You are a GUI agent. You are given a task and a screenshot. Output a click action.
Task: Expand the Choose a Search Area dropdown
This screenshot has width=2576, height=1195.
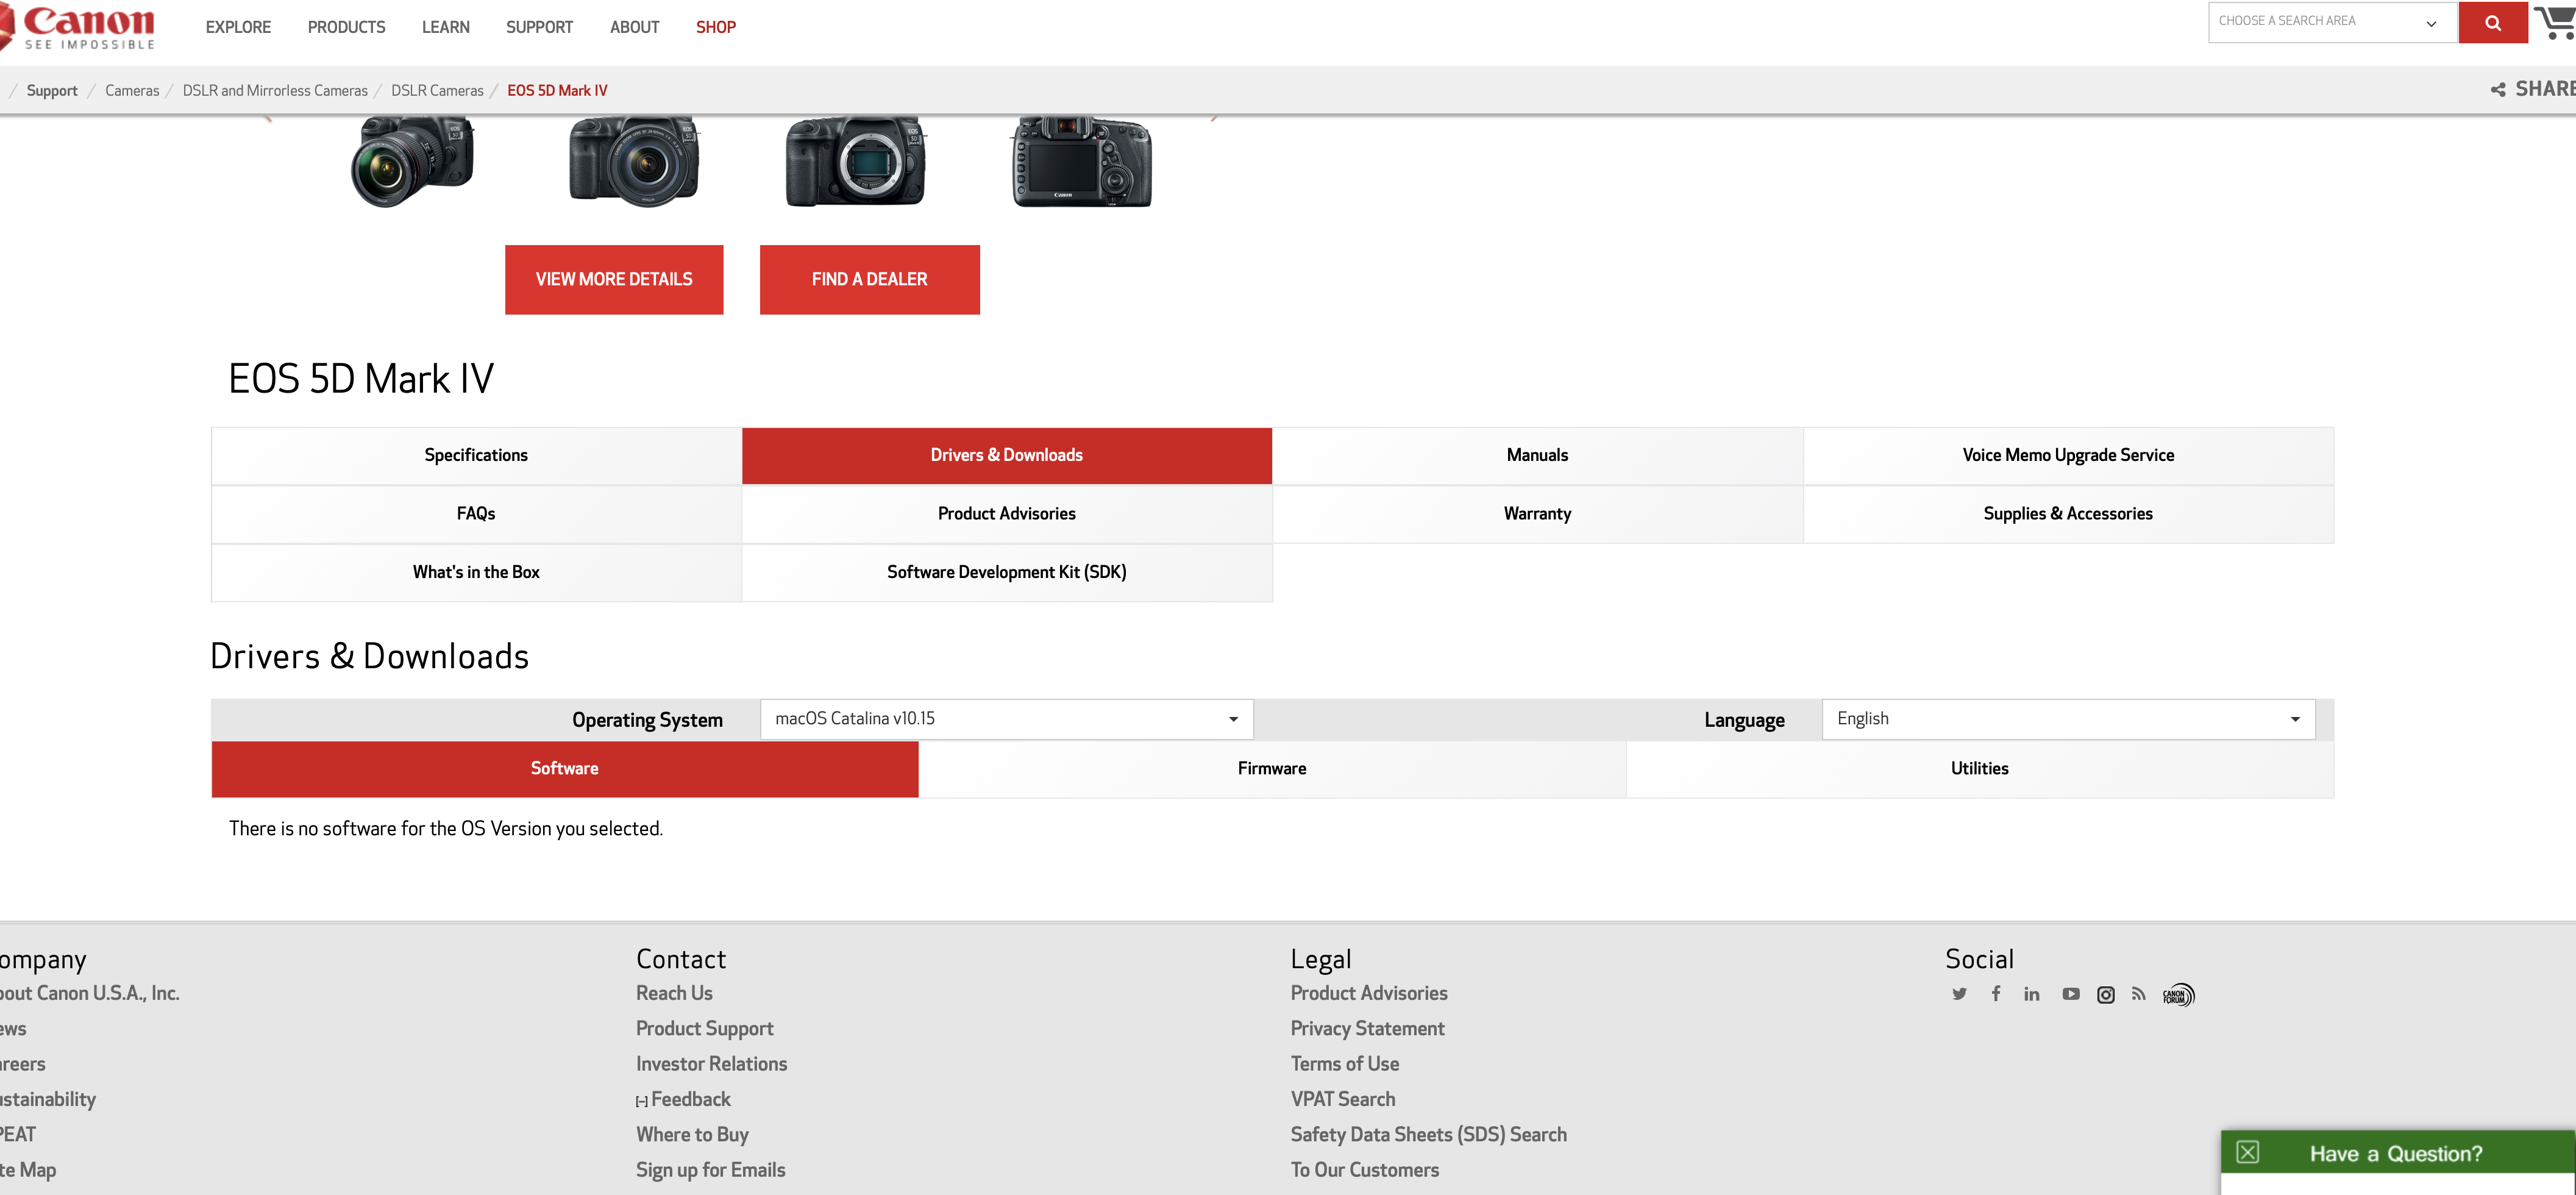[2331, 22]
